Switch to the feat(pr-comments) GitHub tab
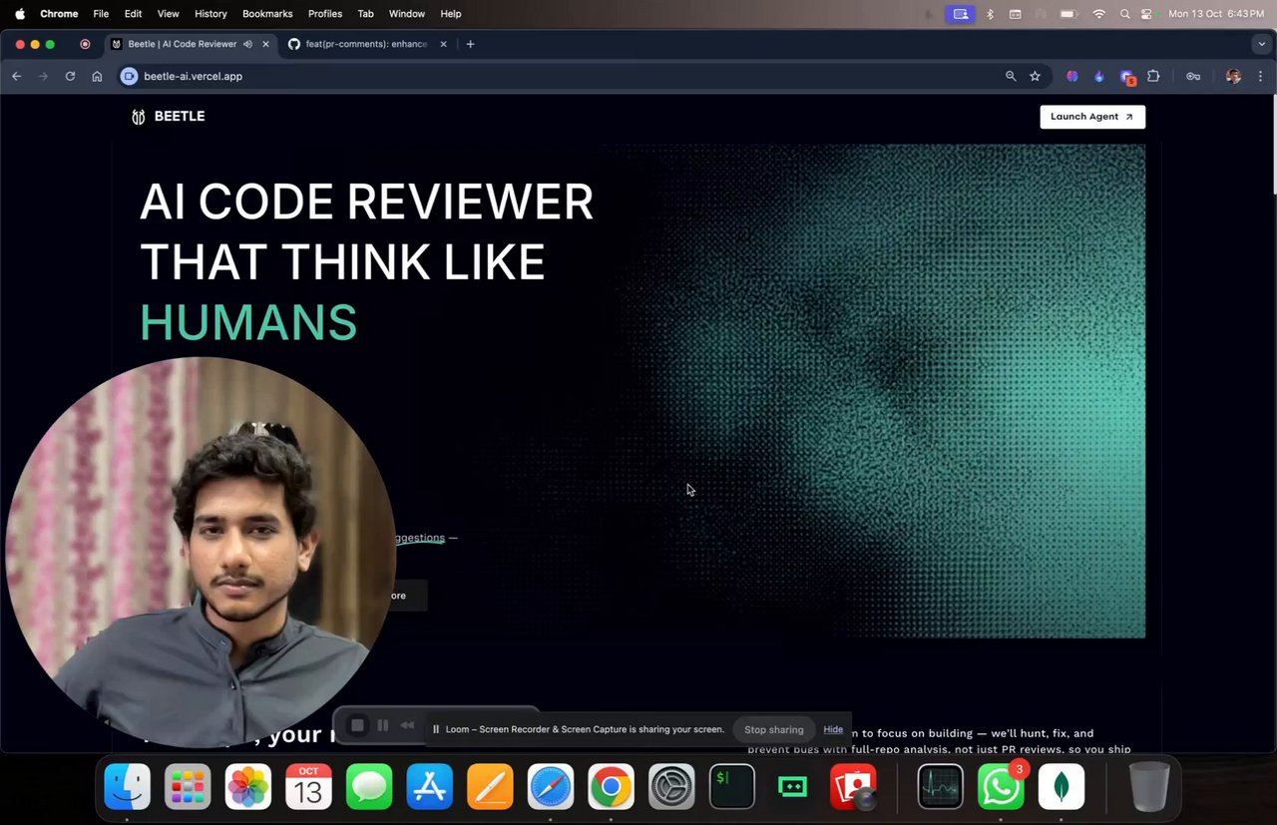1277x825 pixels. (x=367, y=44)
